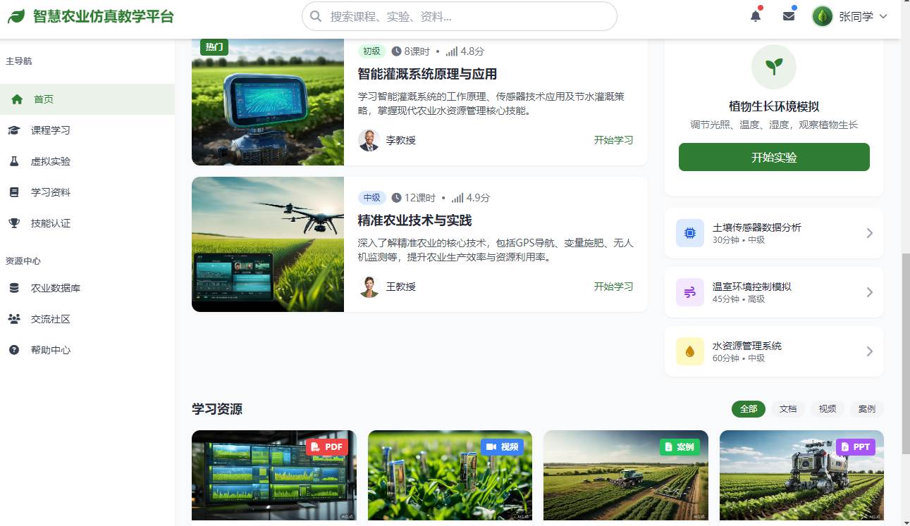Open 技能认证 from the sidebar
Image resolution: width=910 pixels, height=526 pixels.
tap(14, 223)
